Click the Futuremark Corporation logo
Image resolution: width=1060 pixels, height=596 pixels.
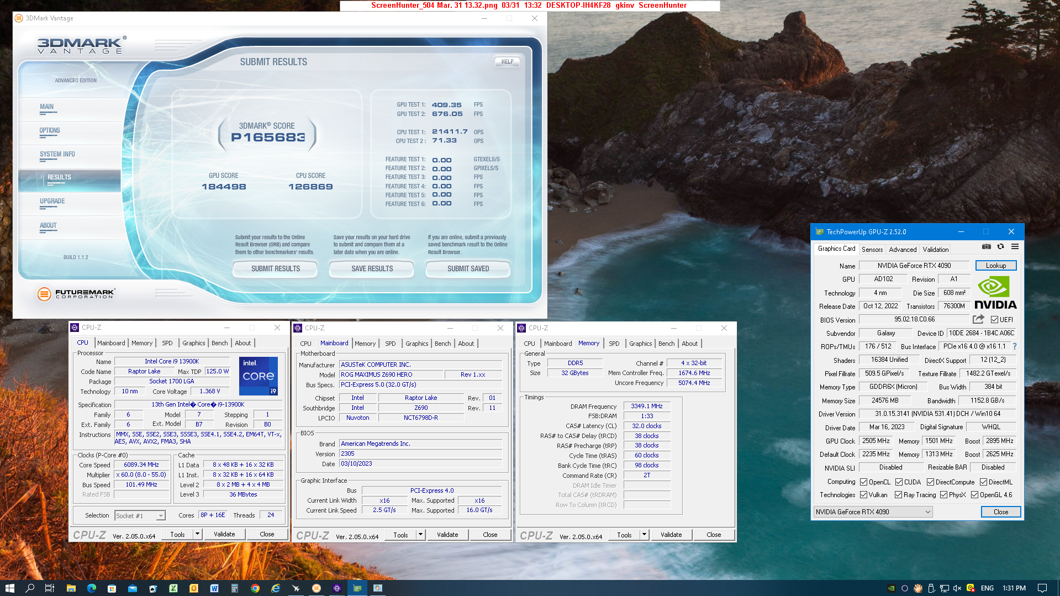[76, 294]
